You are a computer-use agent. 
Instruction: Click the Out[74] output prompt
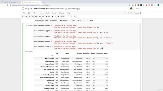click(x=29, y=51)
